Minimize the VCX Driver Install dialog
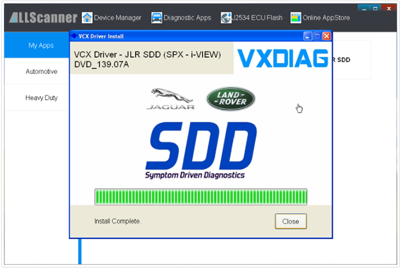 tap(308, 36)
